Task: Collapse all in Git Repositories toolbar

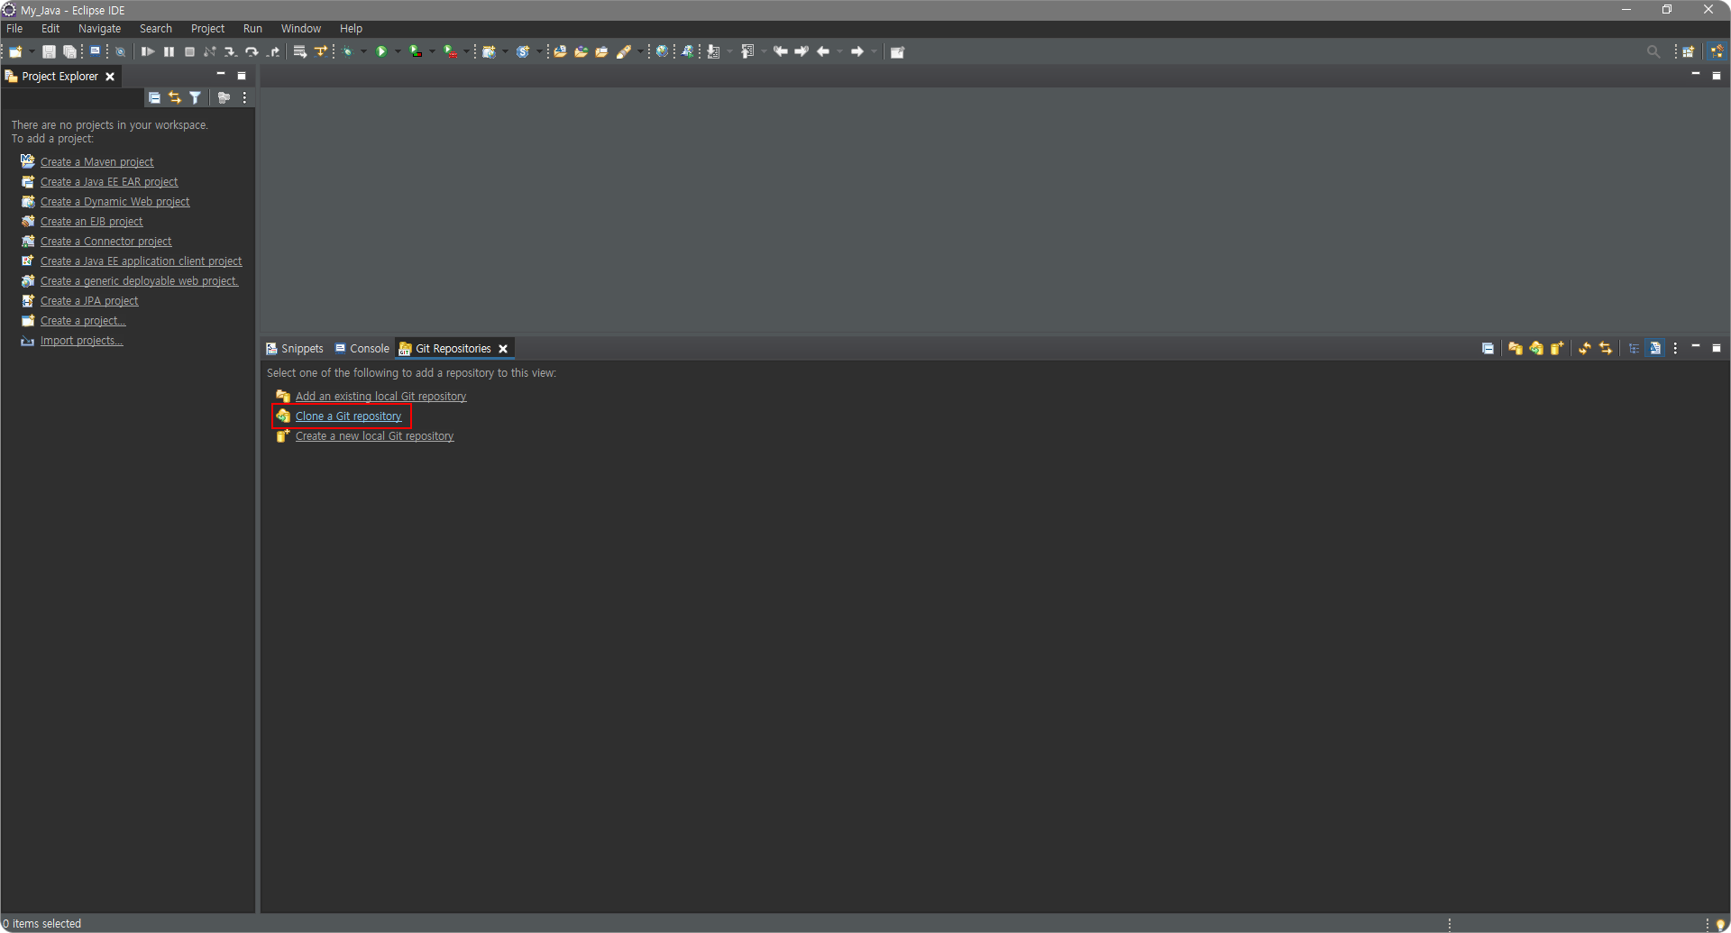Action: (1488, 348)
